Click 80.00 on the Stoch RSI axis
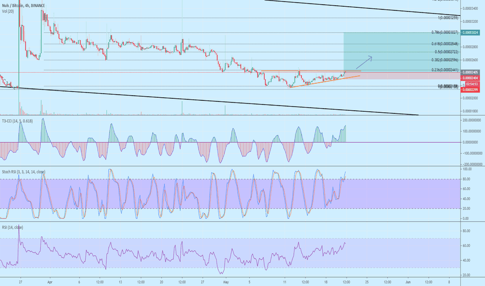This screenshot has width=485, height=286. click(x=466, y=179)
